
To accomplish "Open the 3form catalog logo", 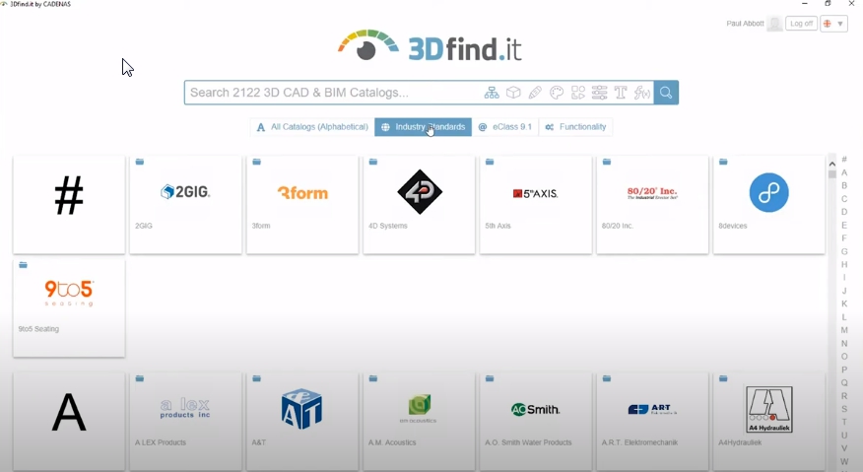I will (x=302, y=193).
